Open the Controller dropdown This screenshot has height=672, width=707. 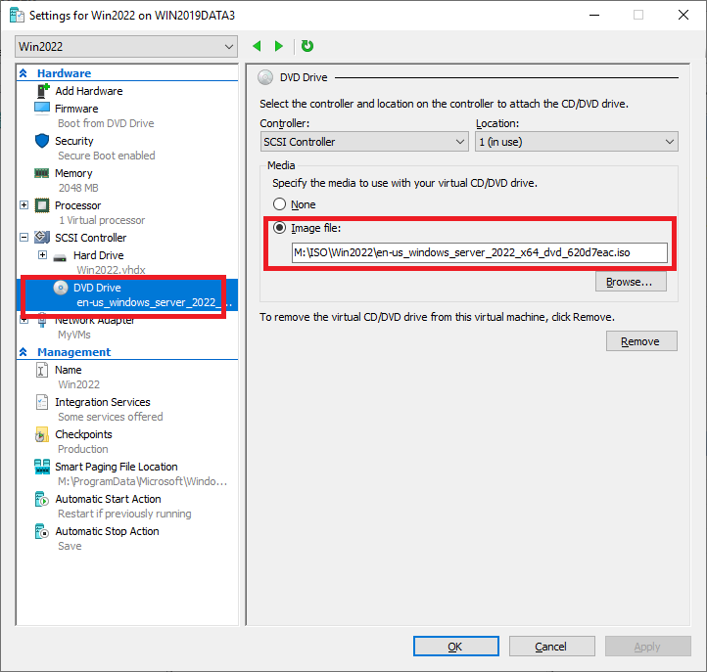pos(364,142)
